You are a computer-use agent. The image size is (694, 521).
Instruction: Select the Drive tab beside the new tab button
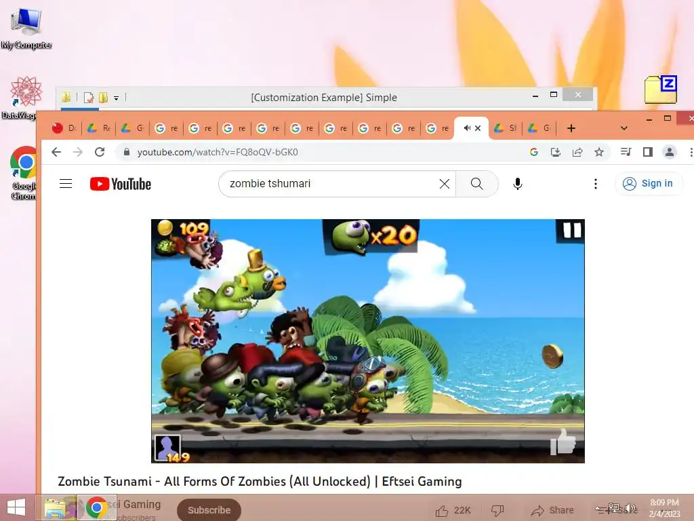point(539,128)
